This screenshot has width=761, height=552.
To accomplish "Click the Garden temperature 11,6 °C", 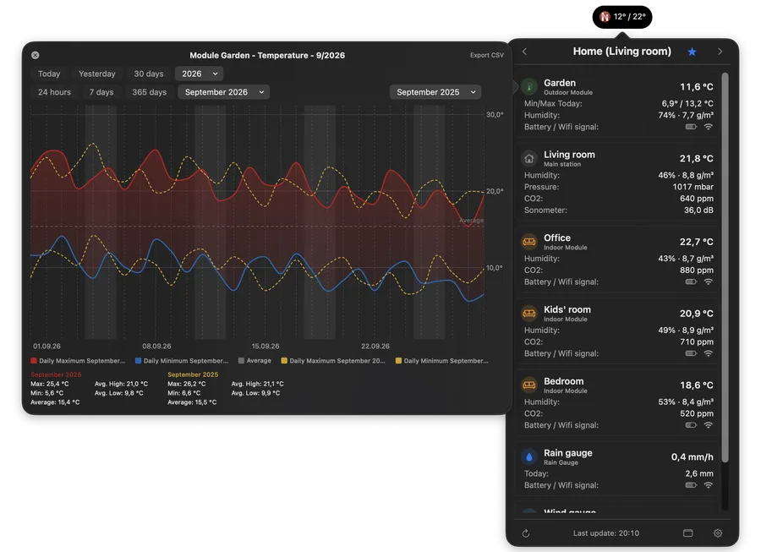I will coord(697,87).
